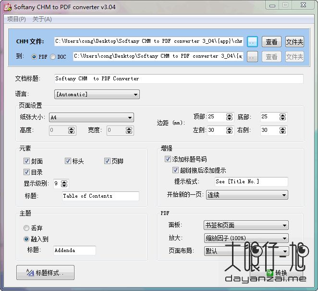
Task: Toggle the 目录 checkbox
Action: coord(26,172)
